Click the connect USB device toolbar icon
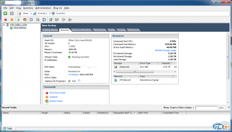 pos(70,19)
